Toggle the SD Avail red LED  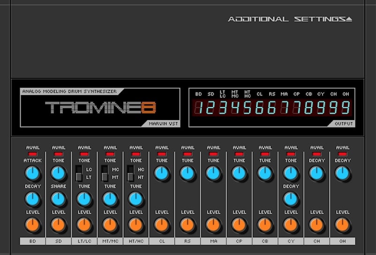click(x=59, y=154)
